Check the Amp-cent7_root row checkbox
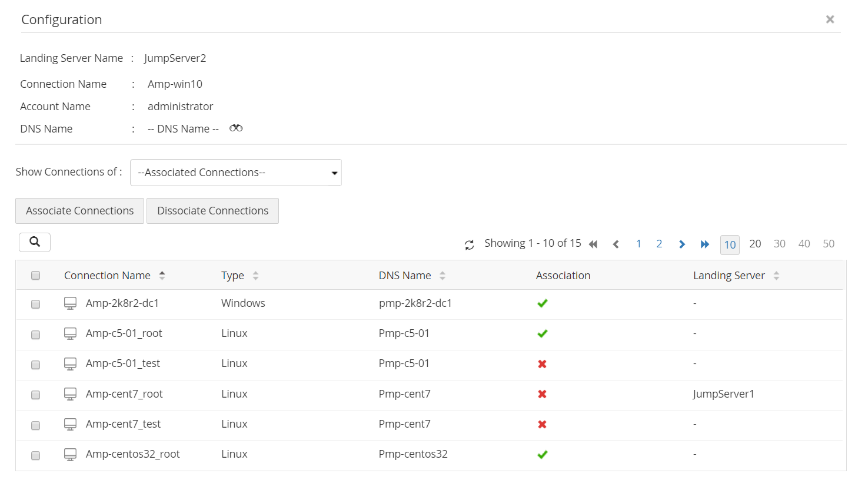865x483 pixels. click(35, 395)
